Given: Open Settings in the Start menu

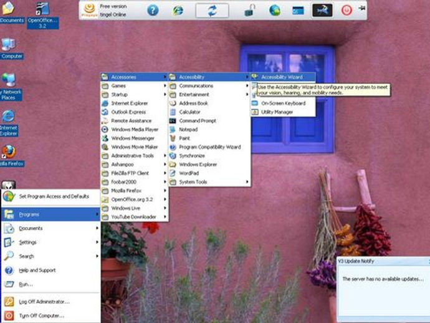Looking at the screenshot, I should 50,243.
